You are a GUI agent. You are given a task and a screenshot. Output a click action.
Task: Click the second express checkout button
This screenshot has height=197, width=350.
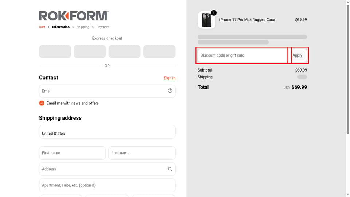90,51
